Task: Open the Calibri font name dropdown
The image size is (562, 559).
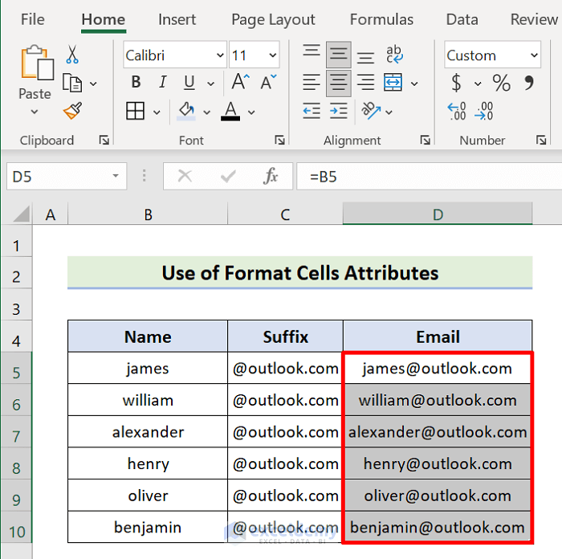Action: [220, 55]
